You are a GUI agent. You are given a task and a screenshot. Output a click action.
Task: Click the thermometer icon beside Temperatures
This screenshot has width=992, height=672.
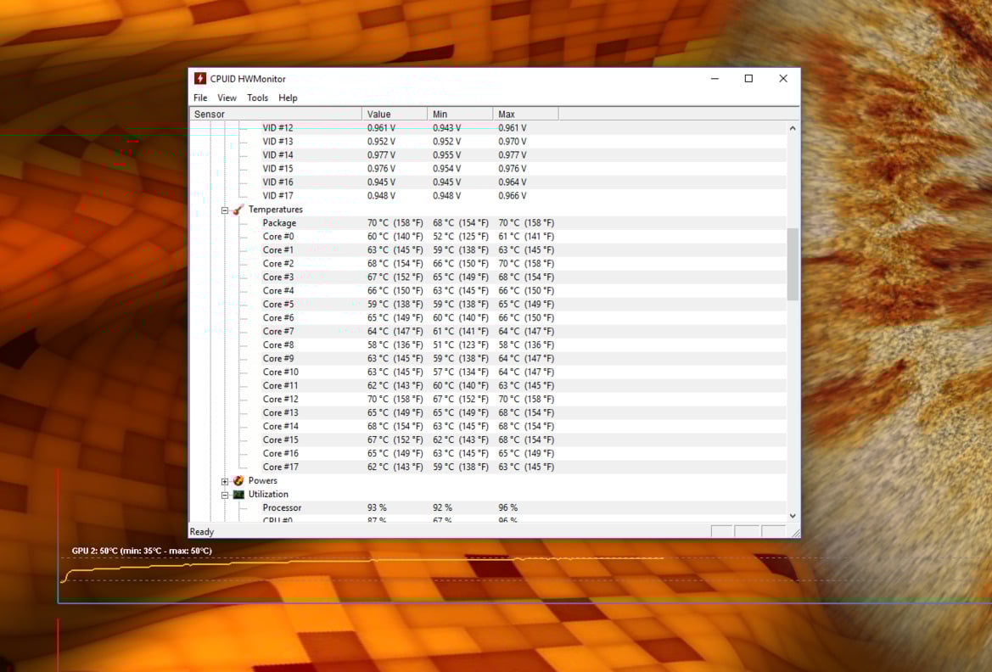click(x=238, y=210)
